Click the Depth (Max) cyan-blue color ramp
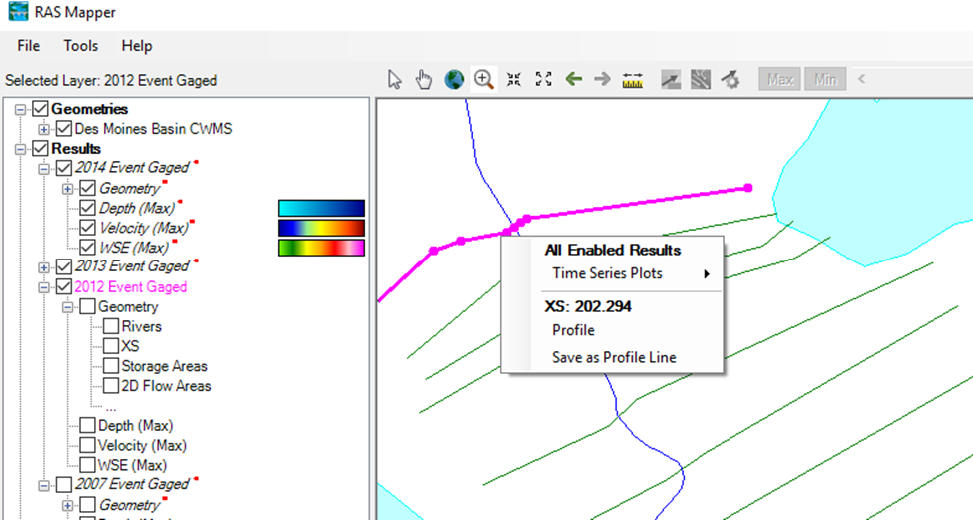Screen dimensions: 973x520 321,208
